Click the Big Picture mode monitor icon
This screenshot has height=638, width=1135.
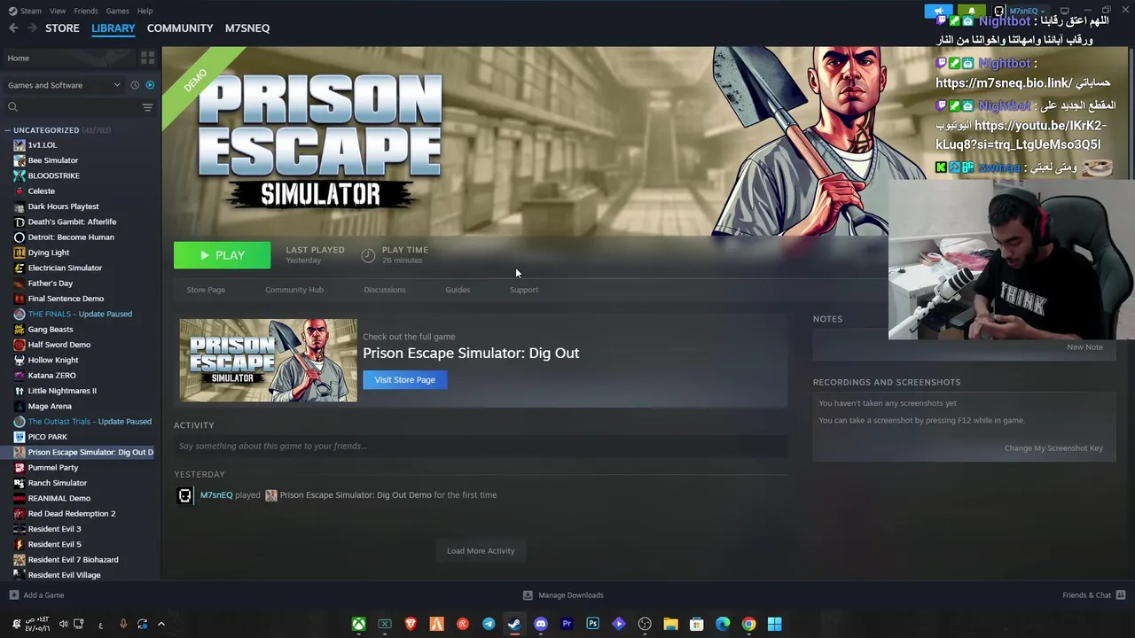1065,11
